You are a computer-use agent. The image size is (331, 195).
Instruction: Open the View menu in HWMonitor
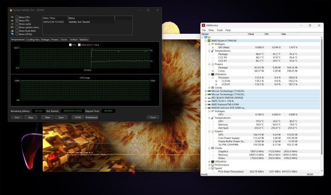pyautogui.click(x=211, y=30)
